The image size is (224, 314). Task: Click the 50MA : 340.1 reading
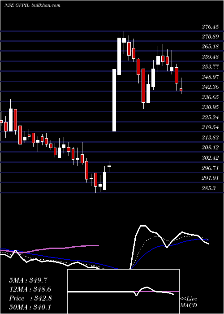30,307
